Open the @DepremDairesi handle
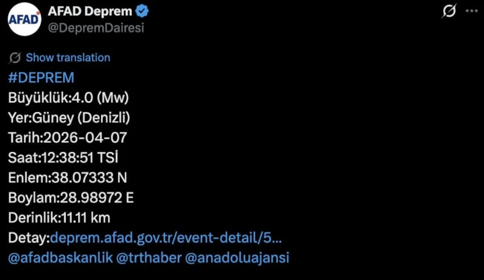 [95, 28]
